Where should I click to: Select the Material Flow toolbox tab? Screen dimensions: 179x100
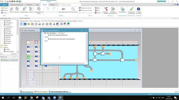(24, 21)
